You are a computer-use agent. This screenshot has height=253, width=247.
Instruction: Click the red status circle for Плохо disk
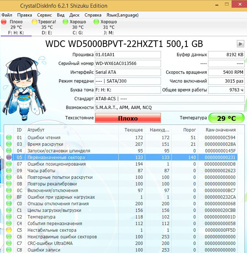coord(4,22)
